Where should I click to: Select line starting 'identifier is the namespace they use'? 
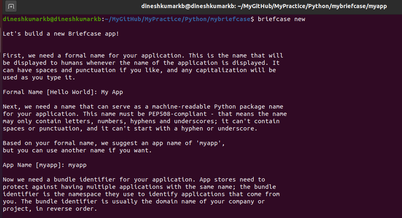(x=141, y=194)
